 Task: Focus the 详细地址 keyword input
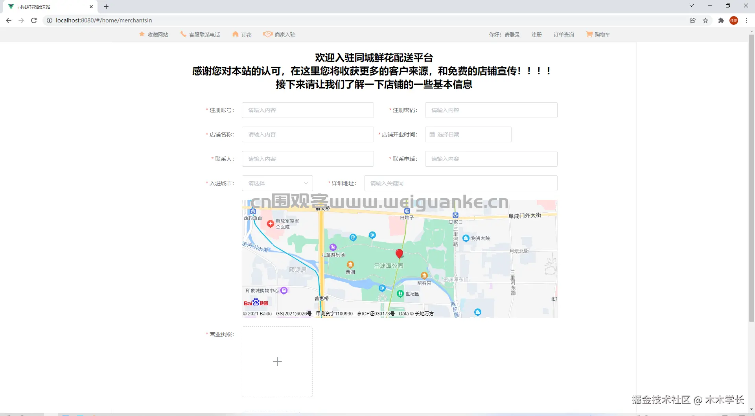[460, 183]
